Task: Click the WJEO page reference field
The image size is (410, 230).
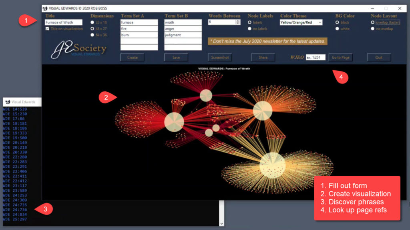Action: coord(316,57)
